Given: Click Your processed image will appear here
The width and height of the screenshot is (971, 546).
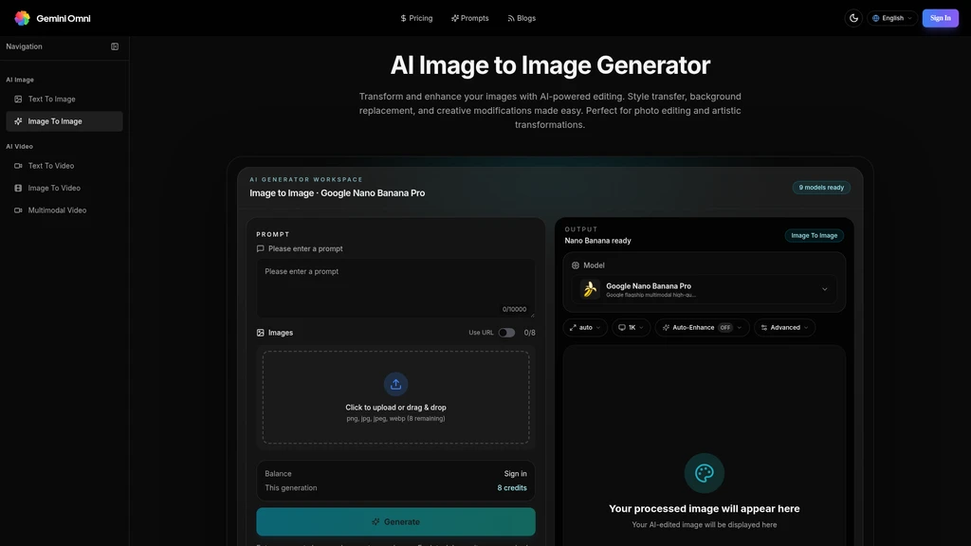Looking at the screenshot, I should point(705,508).
